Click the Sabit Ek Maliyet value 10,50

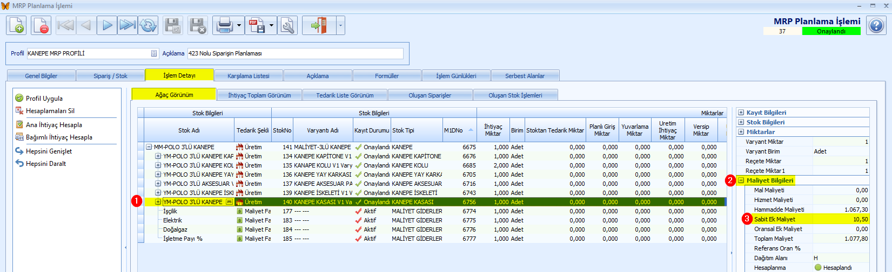point(860,219)
